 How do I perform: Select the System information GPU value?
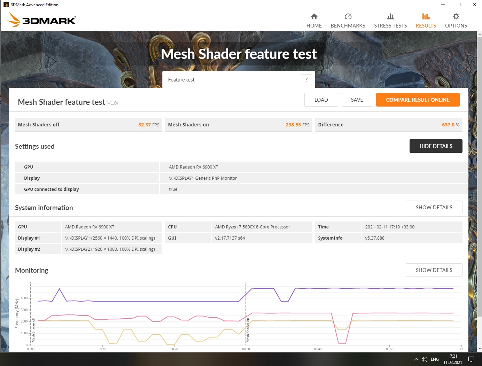tap(90, 227)
